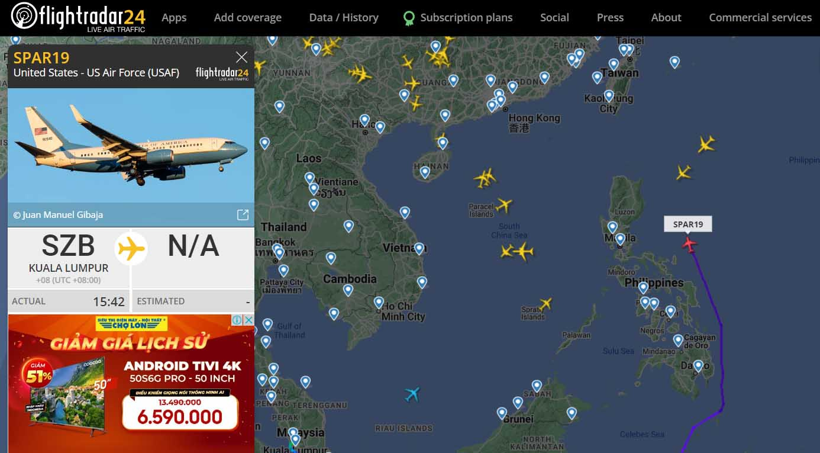The width and height of the screenshot is (820, 453).
Task: Click the yellow plane route icon
Action: pyautogui.click(x=131, y=248)
